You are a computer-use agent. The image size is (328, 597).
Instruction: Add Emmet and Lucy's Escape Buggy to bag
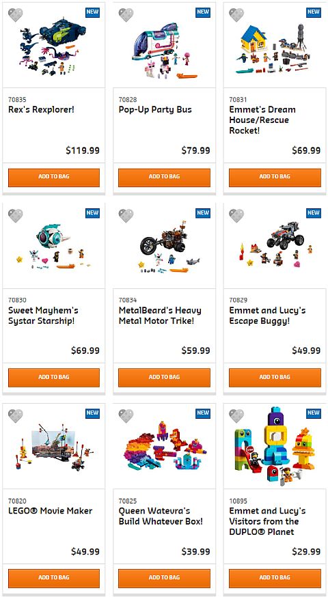coord(275,378)
